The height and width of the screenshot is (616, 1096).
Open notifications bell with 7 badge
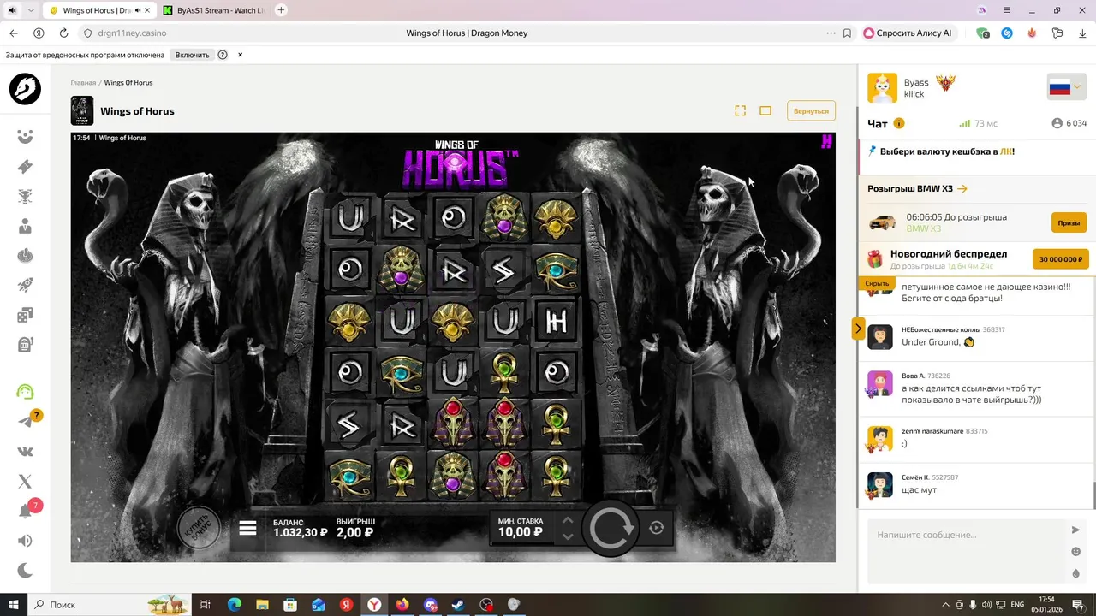25,512
